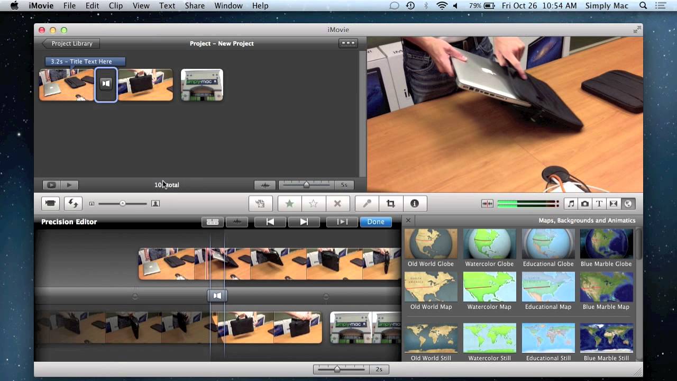Adjust the project thumbnail zoom slider (5s)
Image resolution: width=677 pixels, height=381 pixels.
pyautogui.click(x=306, y=185)
